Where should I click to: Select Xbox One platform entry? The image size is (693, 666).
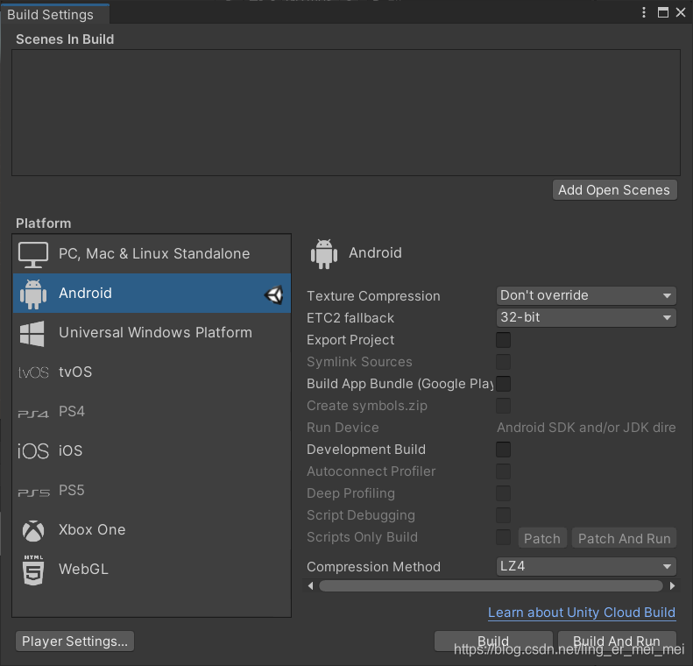click(x=152, y=529)
